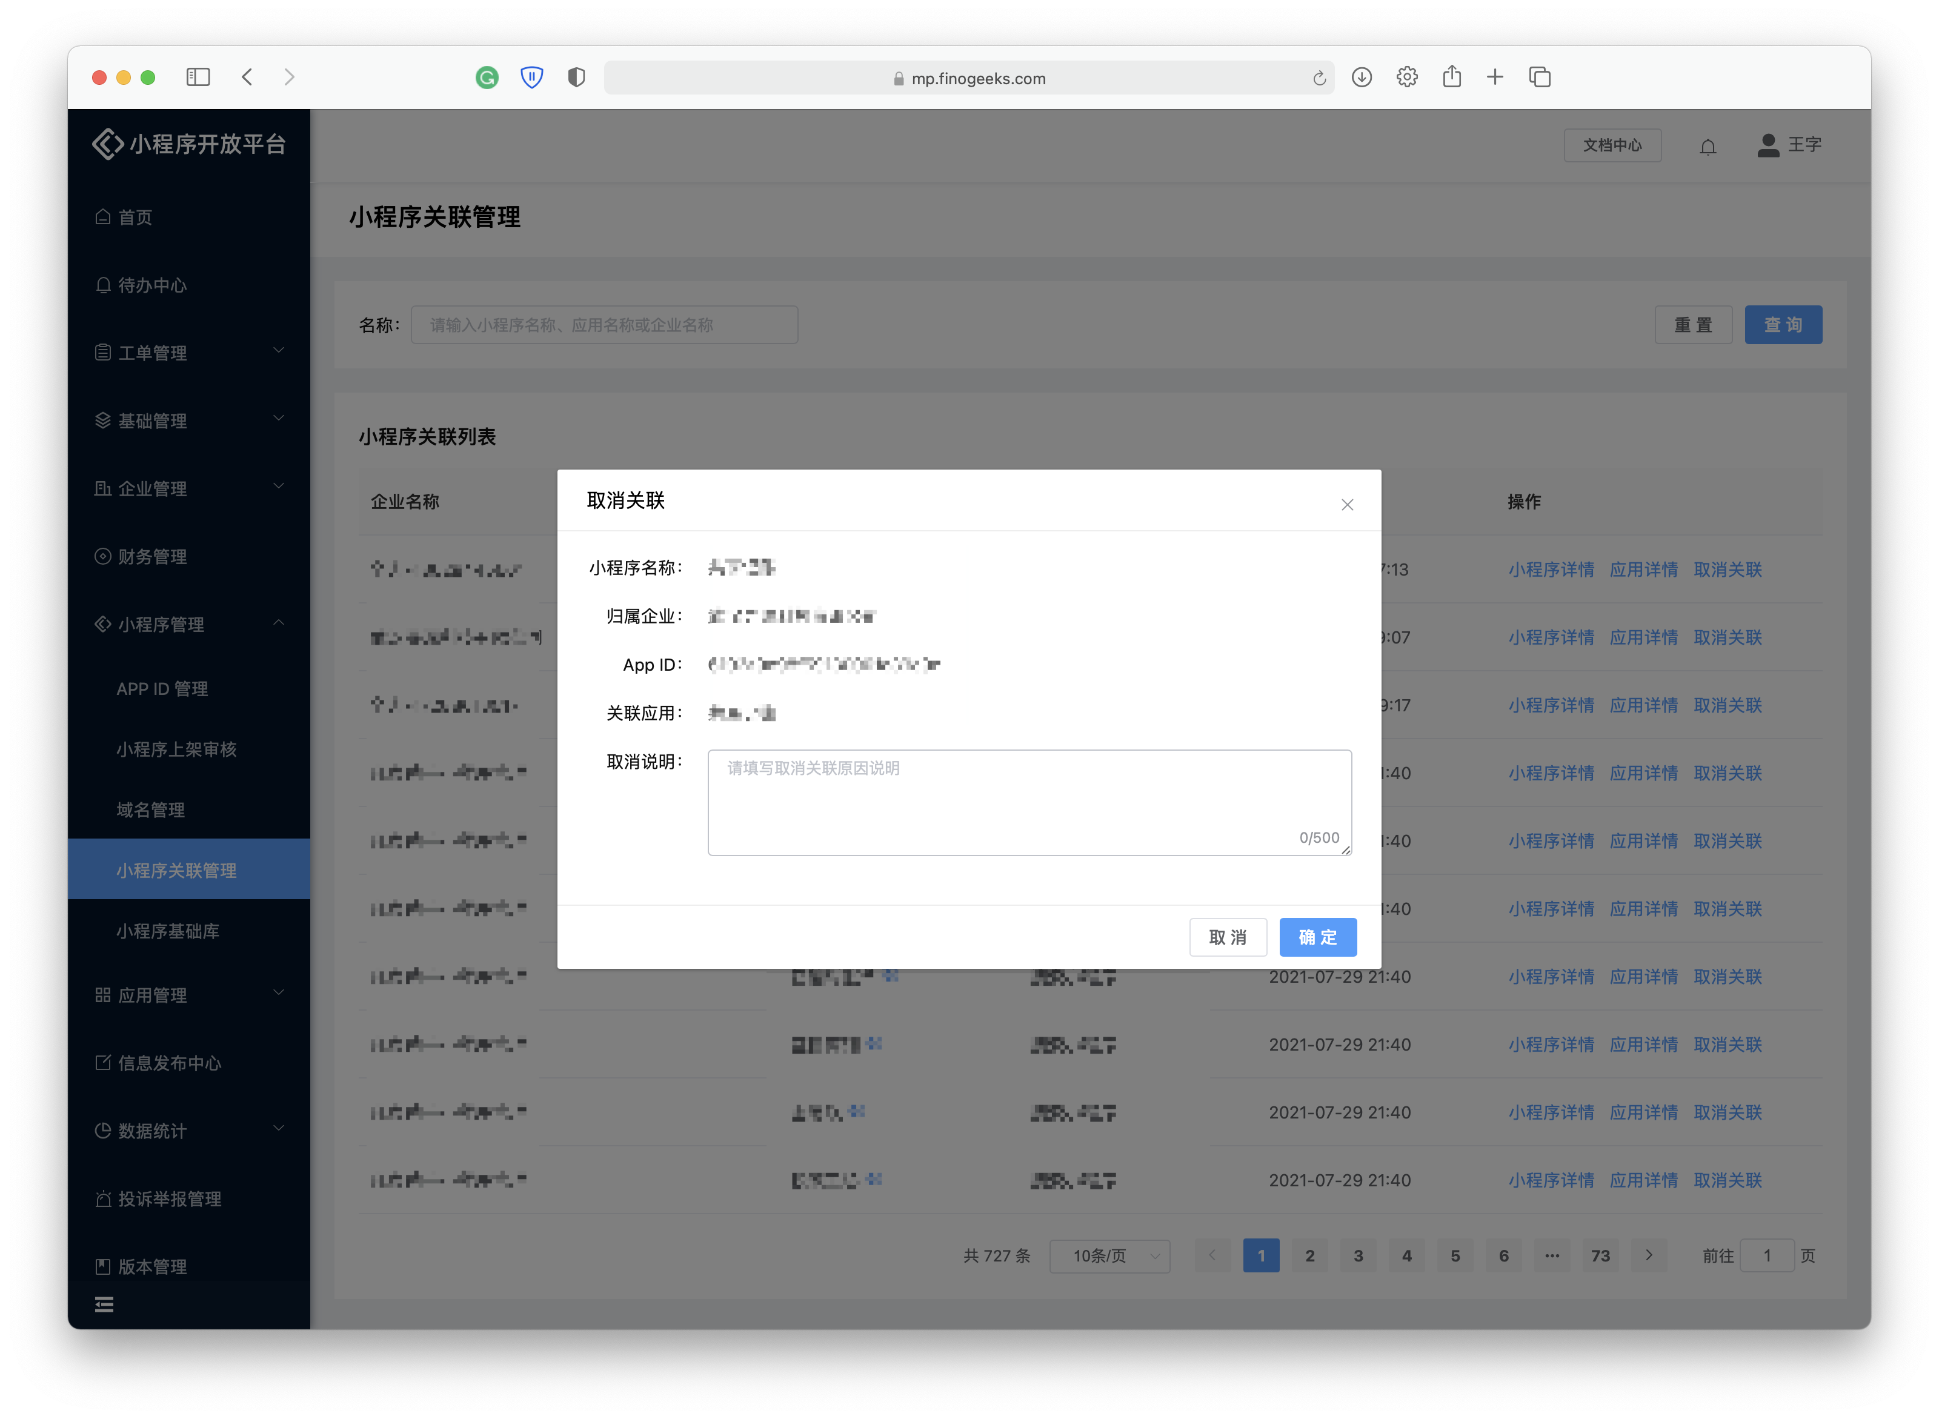Go to page 2 in pagination
The image size is (1939, 1419).
click(1309, 1256)
